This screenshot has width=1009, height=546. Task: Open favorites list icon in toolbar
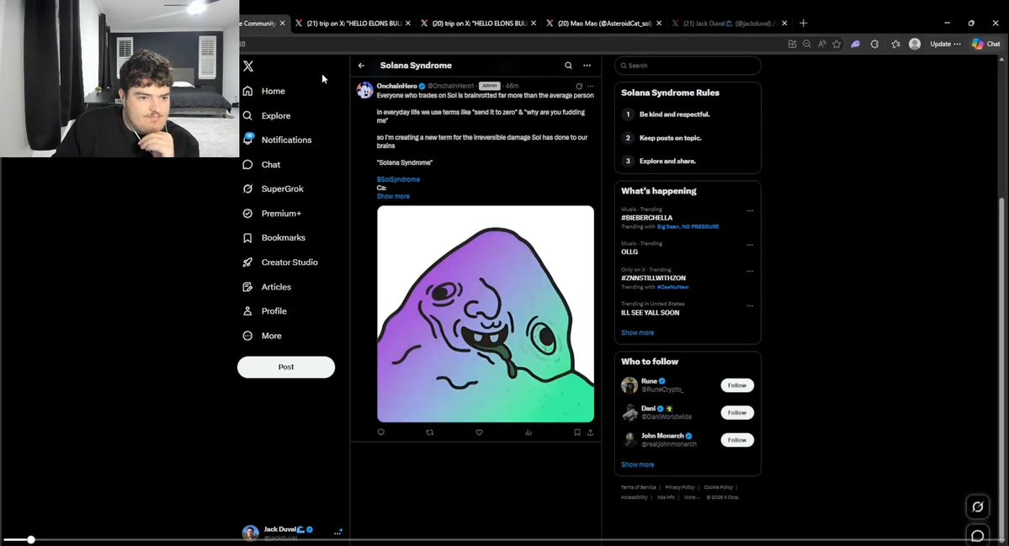895,45
